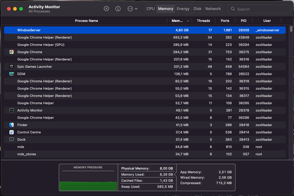The height and width of the screenshot is (196, 294).
Task: Click the Cached Files 1,43 GB entry
Action: 147,181
